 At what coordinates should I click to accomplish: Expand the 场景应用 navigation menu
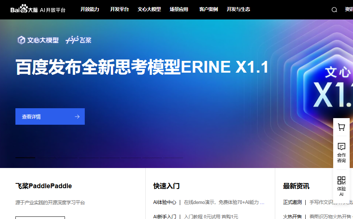click(179, 10)
